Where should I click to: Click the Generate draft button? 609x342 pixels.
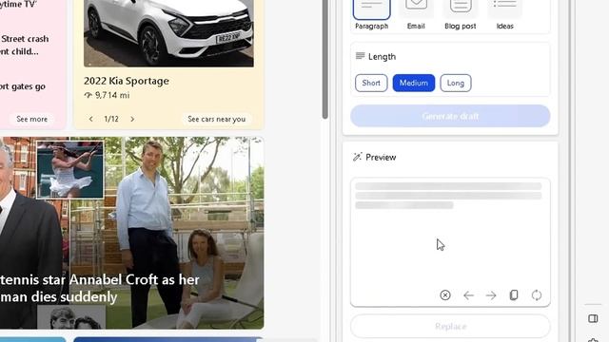pos(450,116)
